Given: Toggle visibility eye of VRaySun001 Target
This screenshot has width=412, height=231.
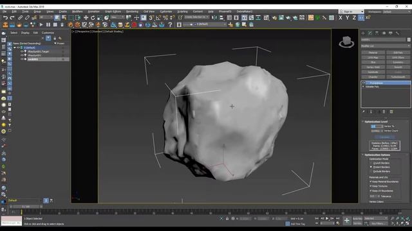Looking at the screenshot, I should [22, 51].
